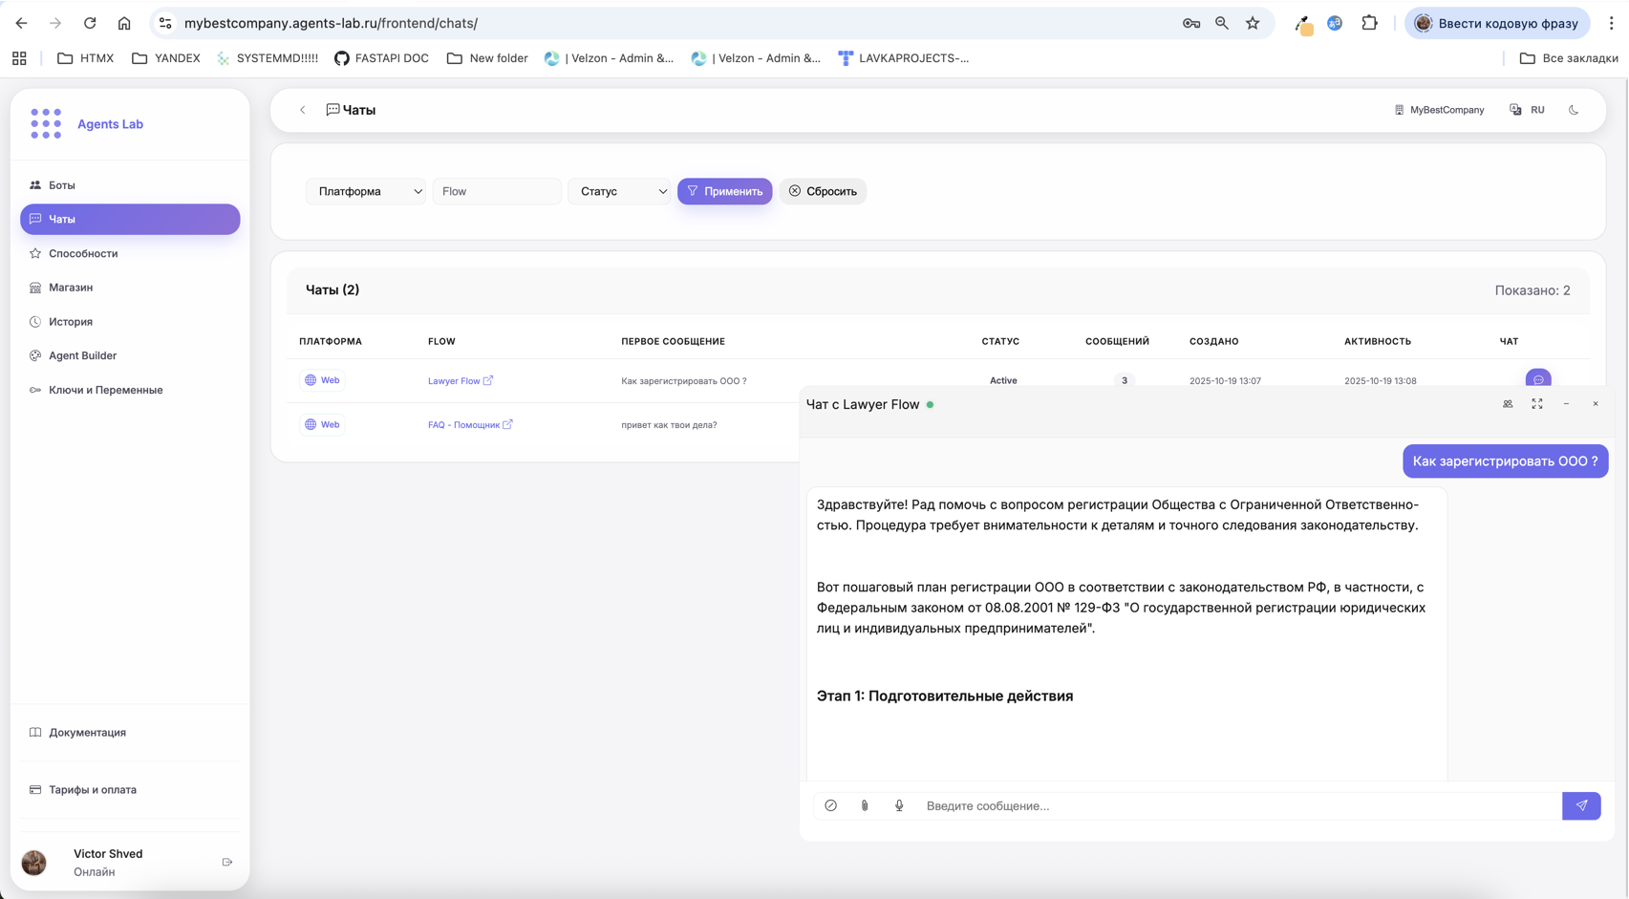Expand Lawyer Flow chat to fullscreen
This screenshot has width=1629, height=899.
pos(1537,404)
